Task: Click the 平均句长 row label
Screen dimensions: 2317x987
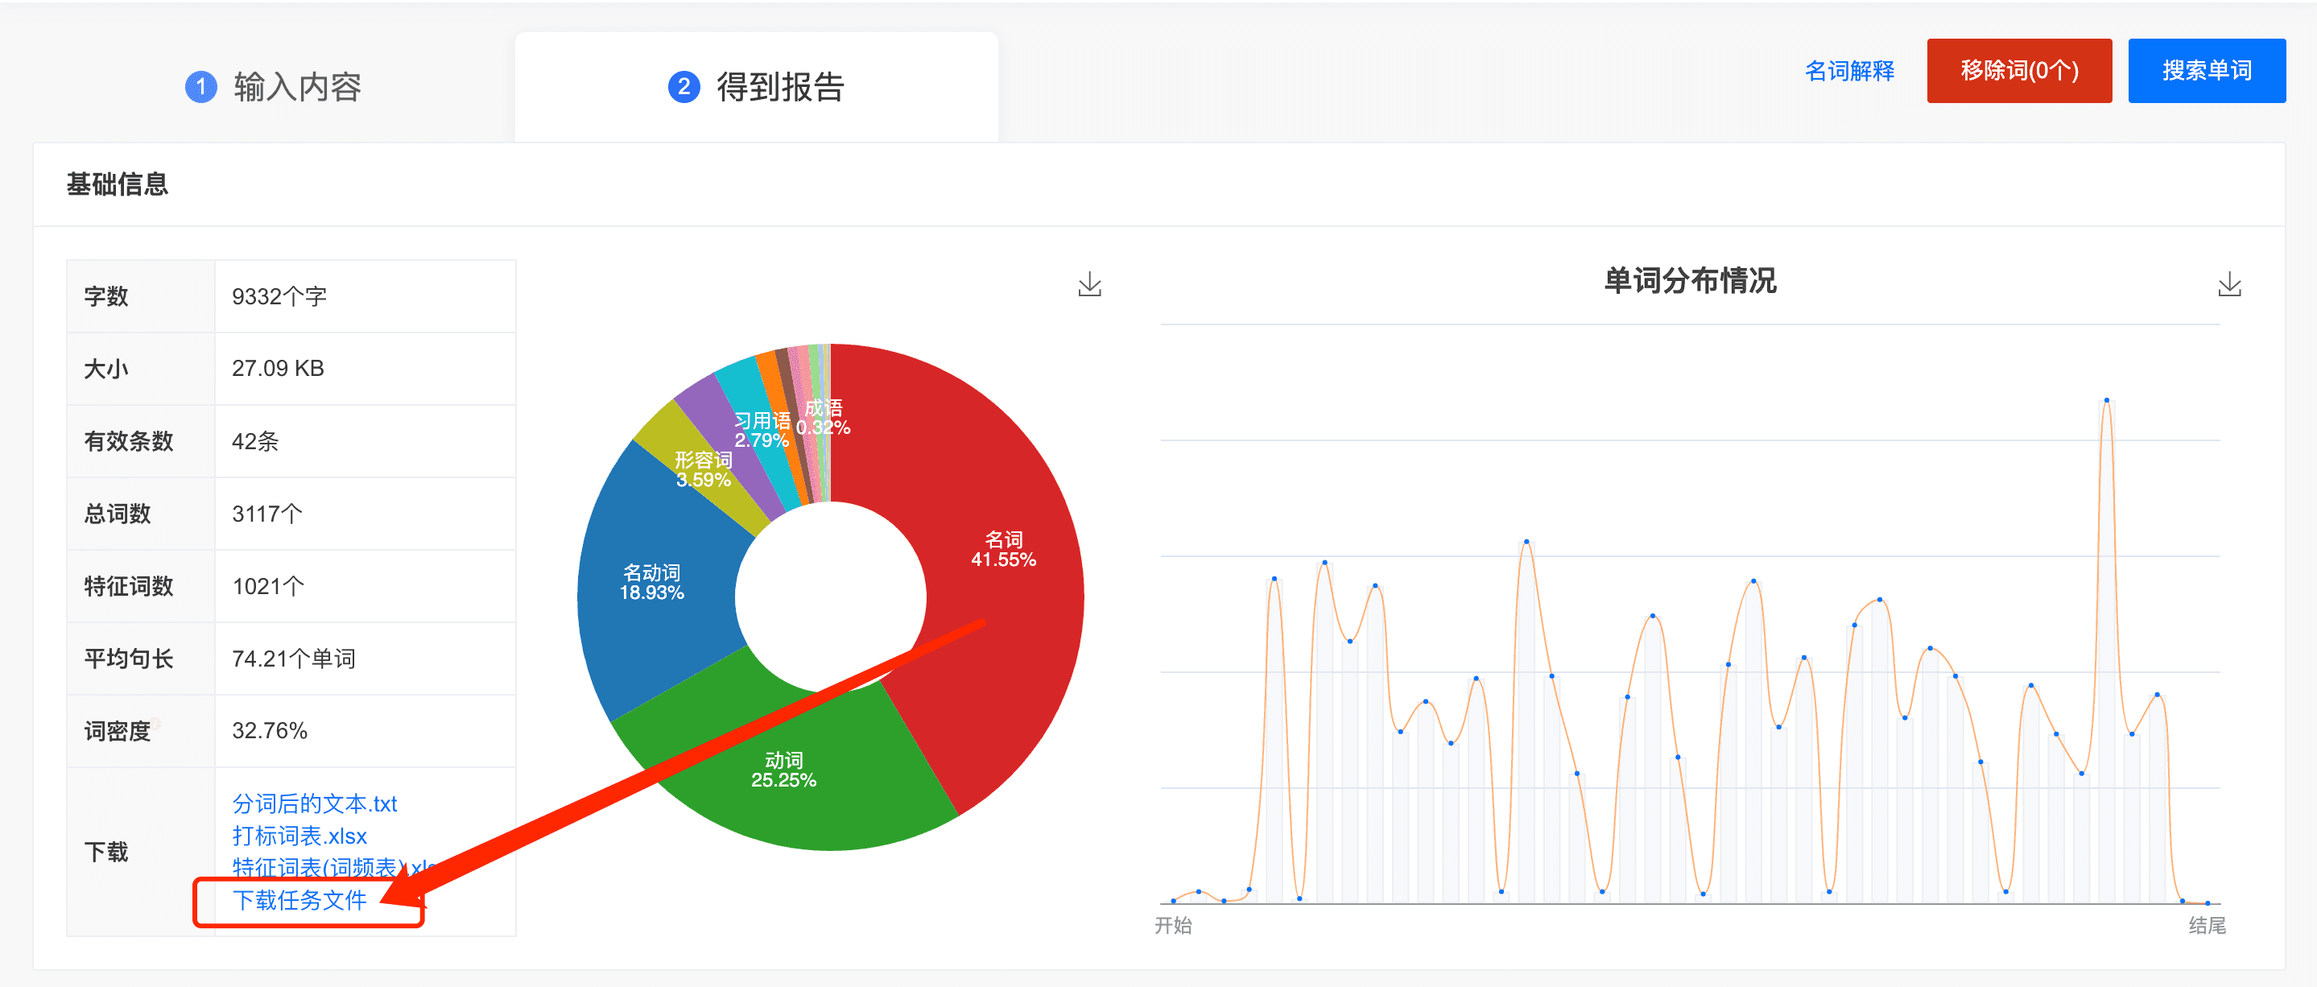Action: pyautogui.click(x=128, y=659)
